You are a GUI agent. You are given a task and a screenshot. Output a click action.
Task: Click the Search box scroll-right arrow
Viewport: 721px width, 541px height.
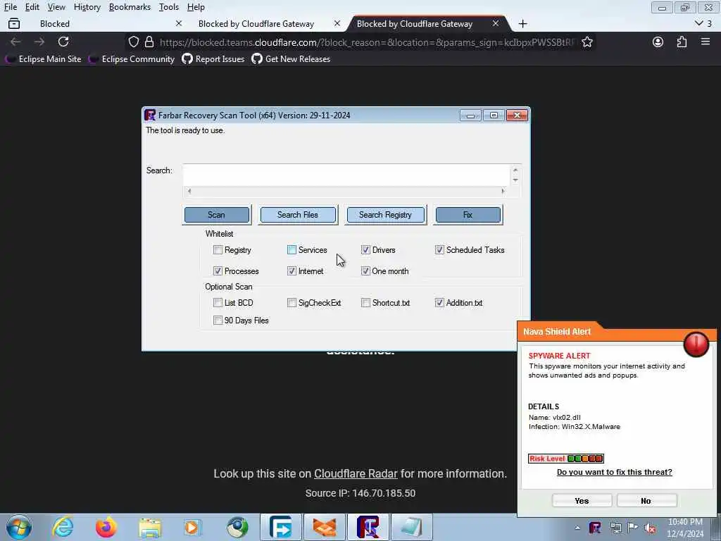tap(503, 191)
